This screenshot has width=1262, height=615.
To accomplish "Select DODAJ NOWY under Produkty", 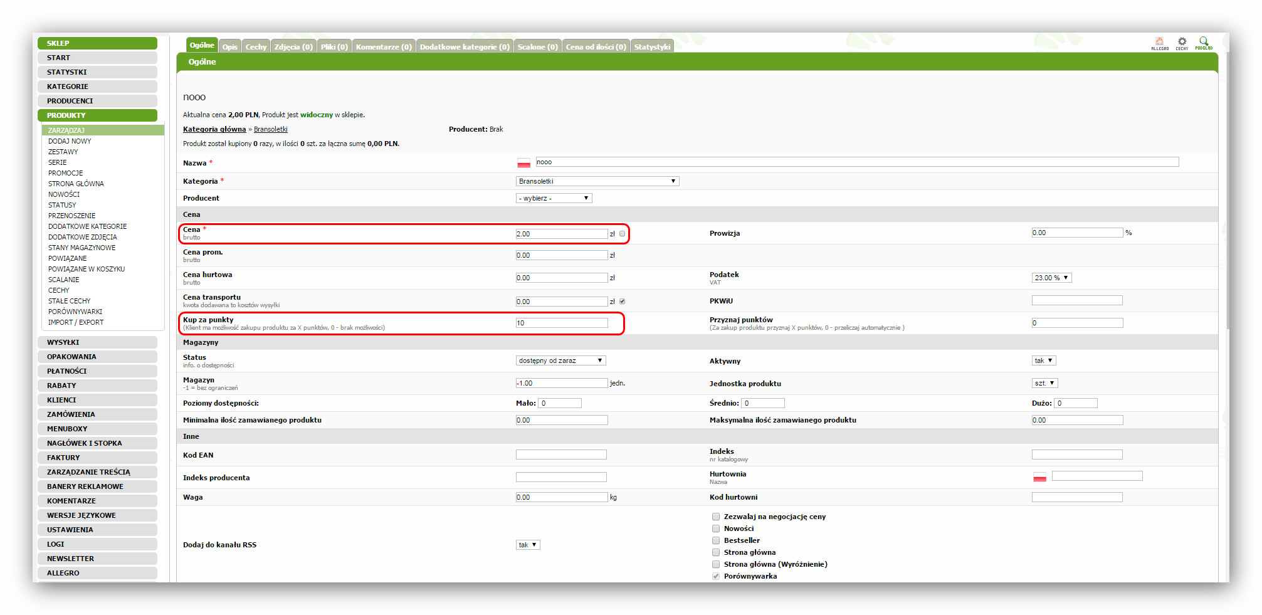I will pyautogui.click(x=70, y=141).
